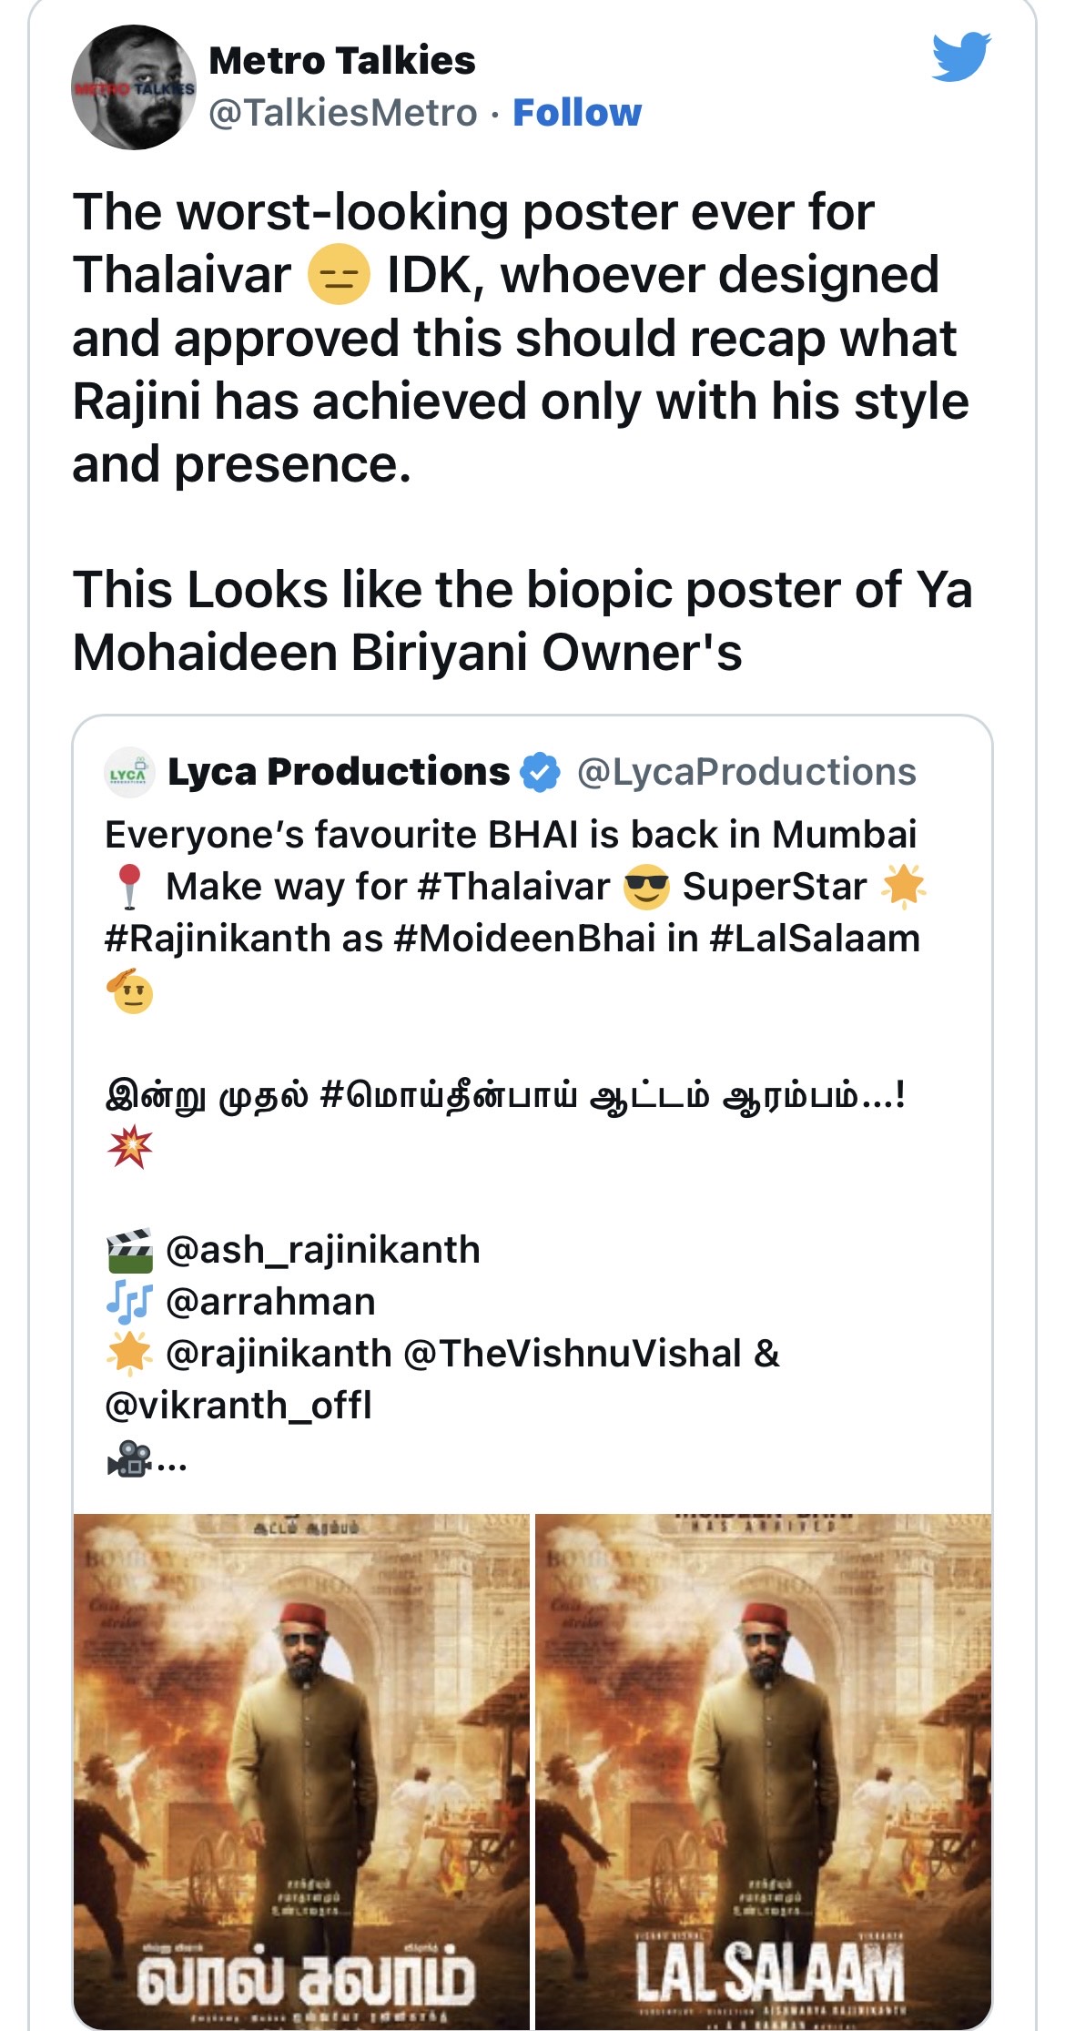The image size is (1065, 2031).
Task: Follow the Metro Talkies account
Action: (577, 113)
